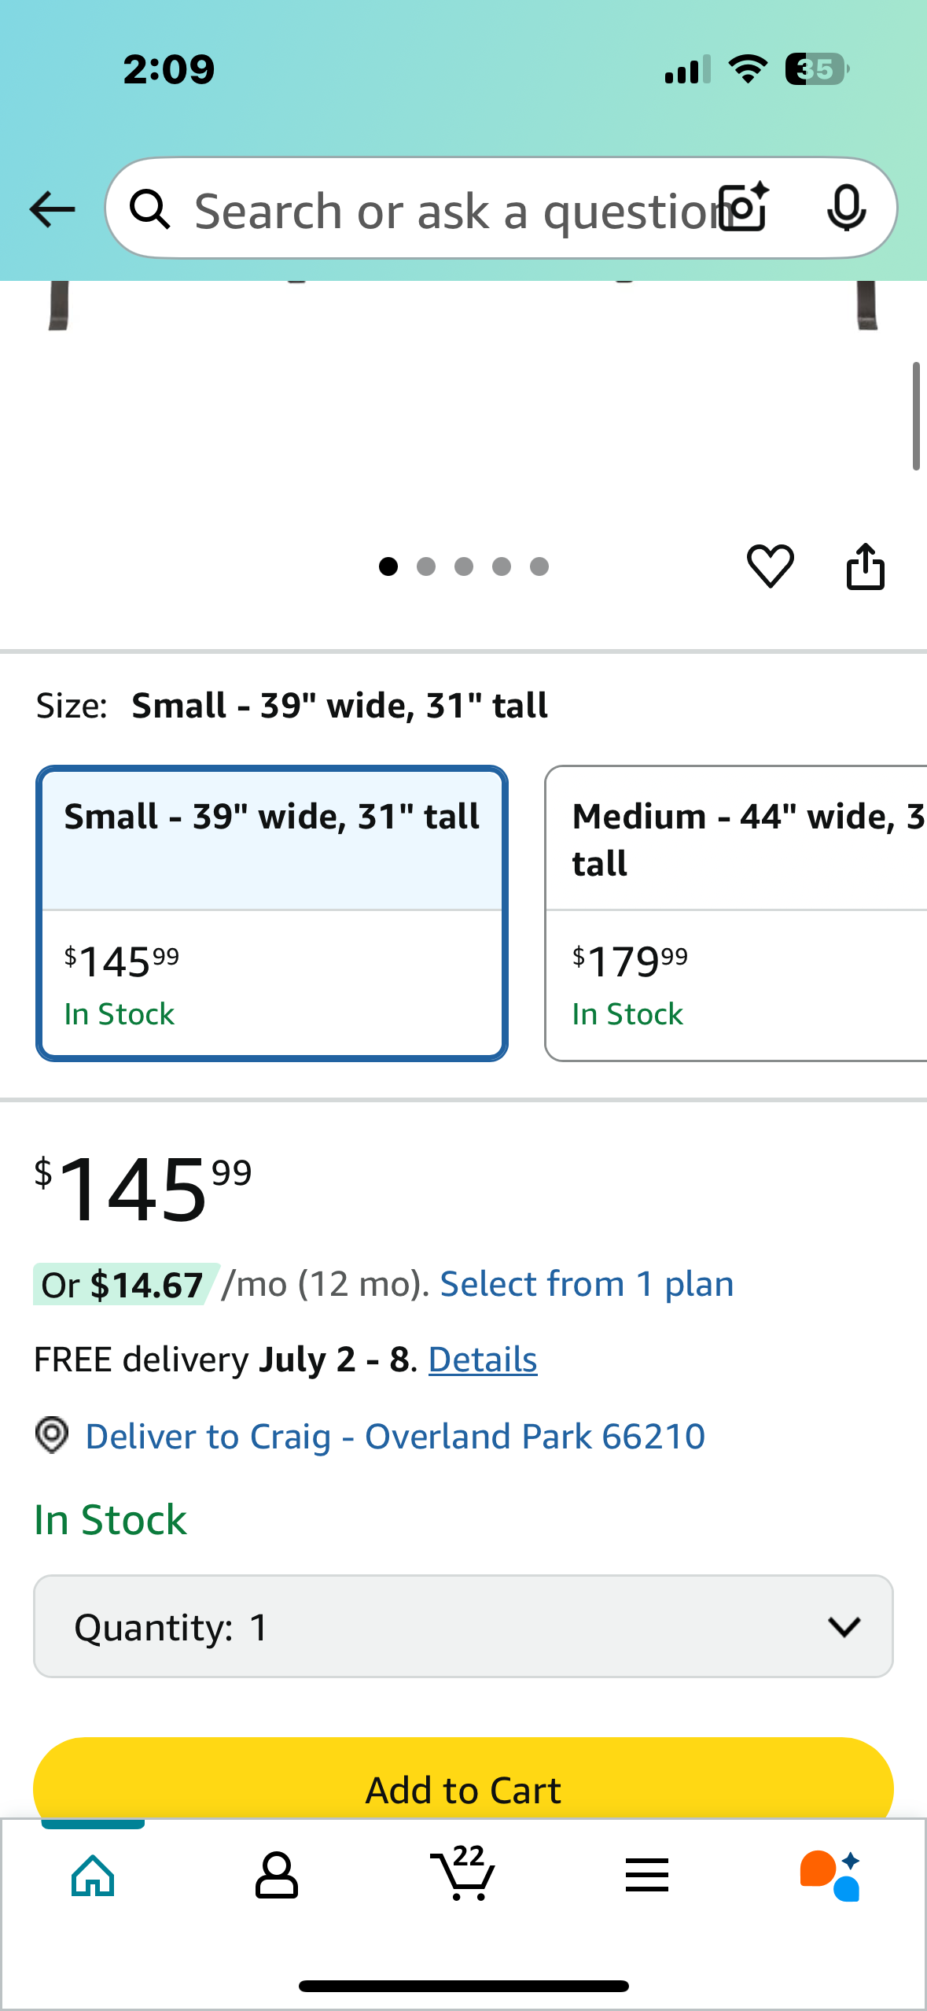Image resolution: width=927 pixels, height=2011 pixels.
Task: Add item to wishlist heart icon
Action: (x=770, y=566)
